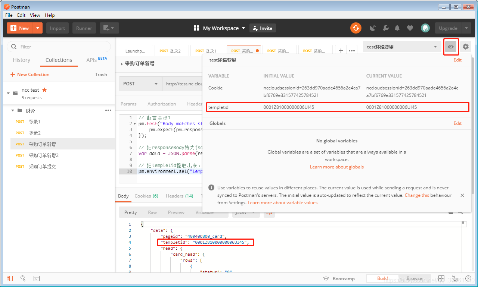
Task: Open the tab options ellipsis menu
Action: point(351,51)
